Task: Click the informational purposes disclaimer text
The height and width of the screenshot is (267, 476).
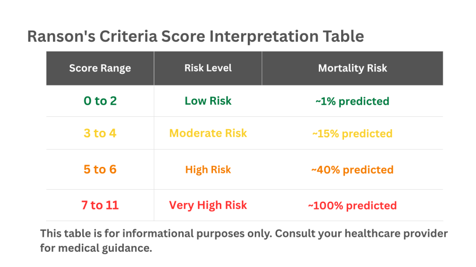Action: pos(244,241)
